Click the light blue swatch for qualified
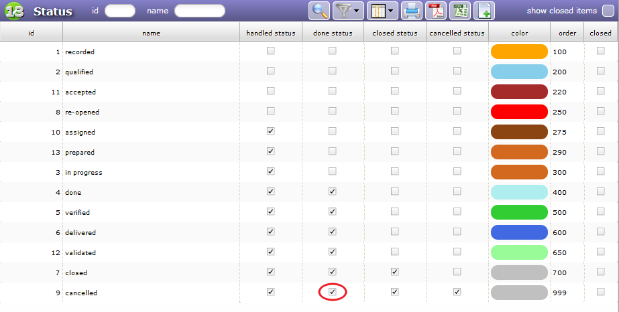The height and width of the screenshot is (312, 619). 520,72
